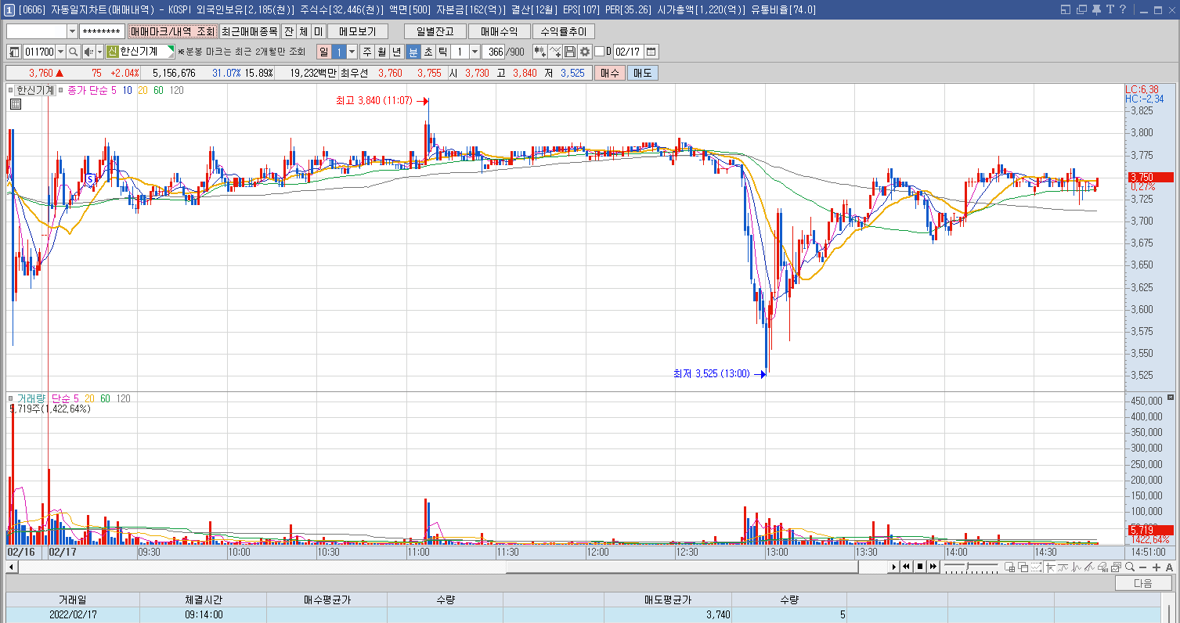
Task: Click the A auto-fit icon in bottom toolbar
Action: click(x=1169, y=567)
